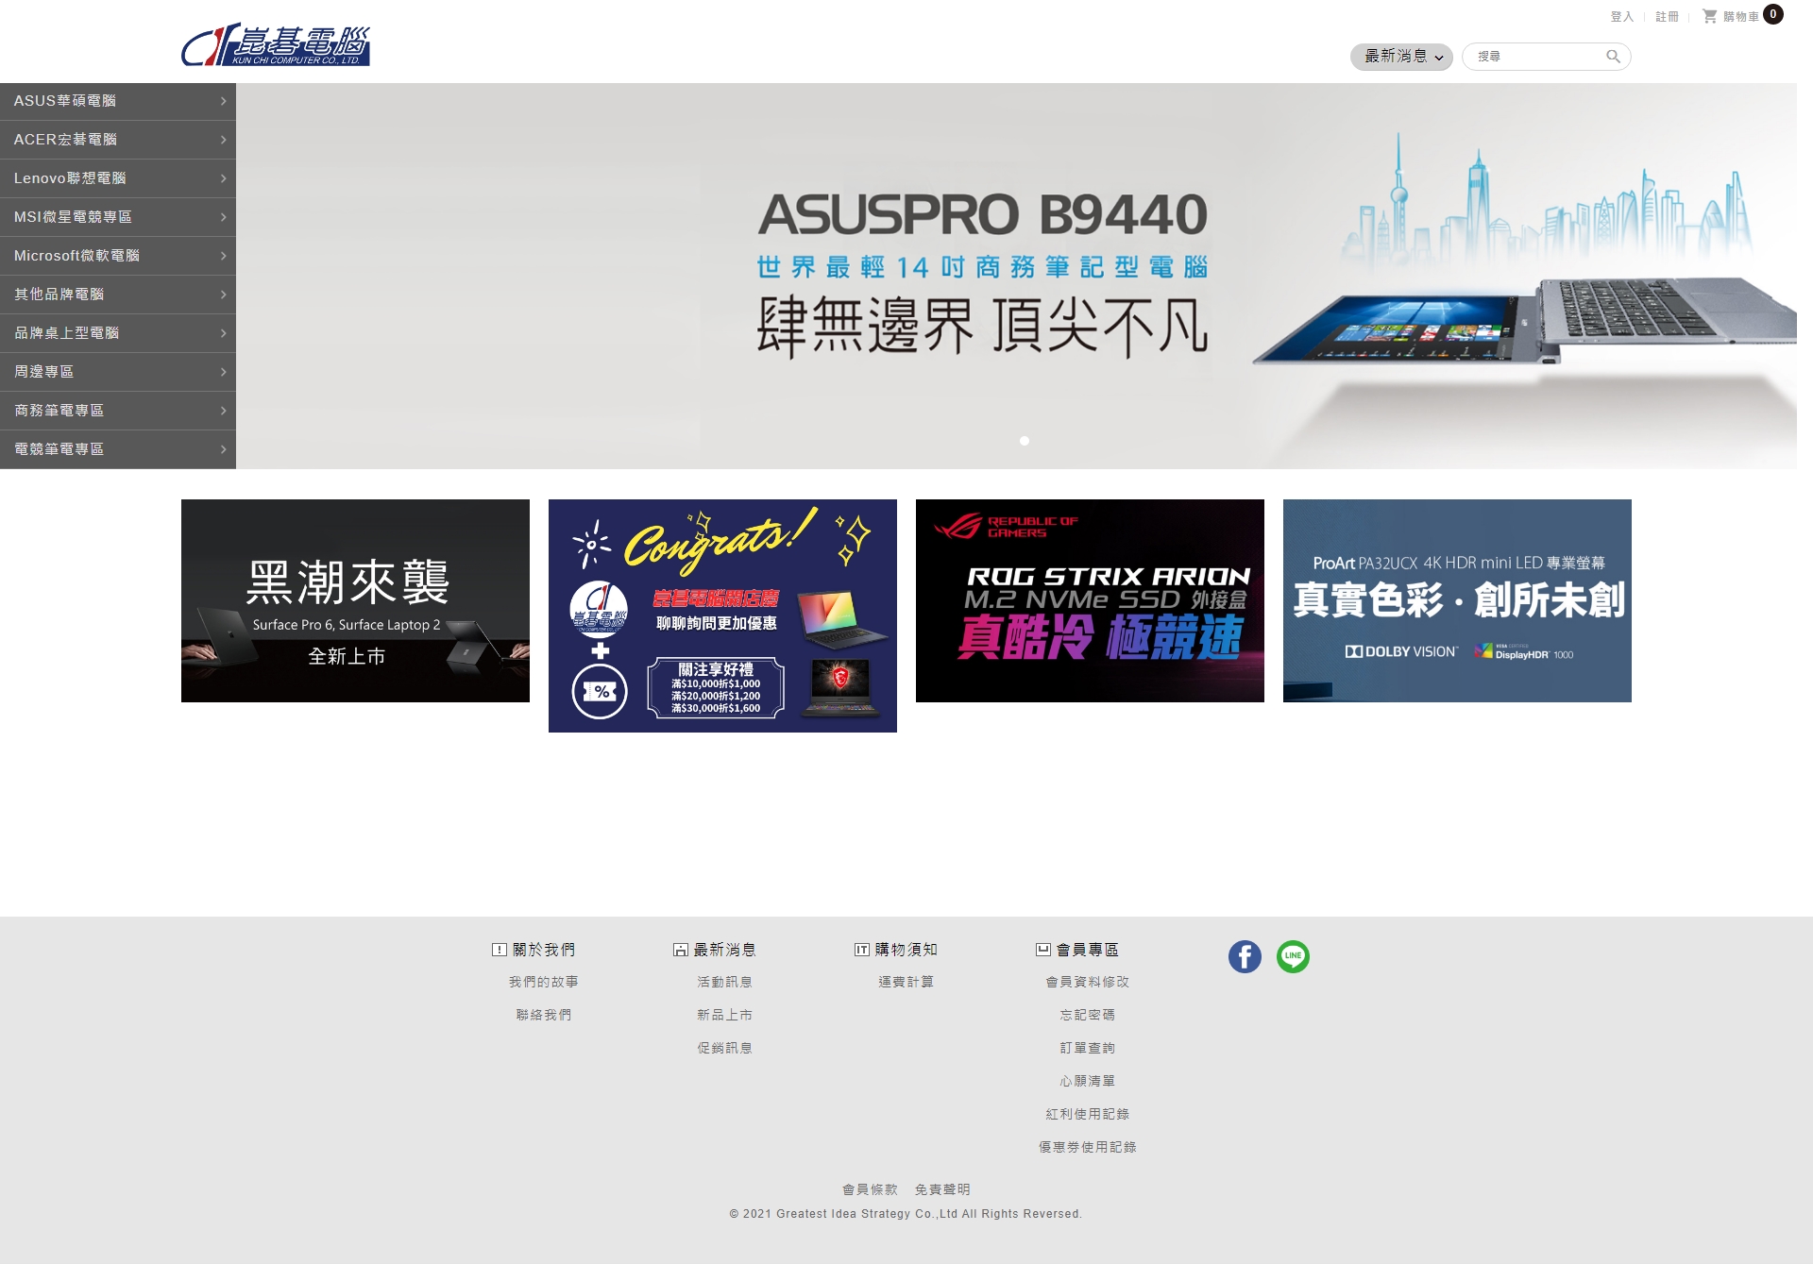This screenshot has width=1813, height=1264.
Task: Click the search magnifier icon
Action: click(x=1613, y=57)
